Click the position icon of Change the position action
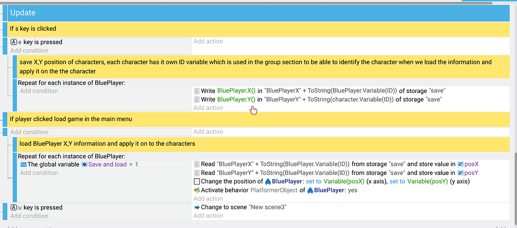 coord(196,181)
